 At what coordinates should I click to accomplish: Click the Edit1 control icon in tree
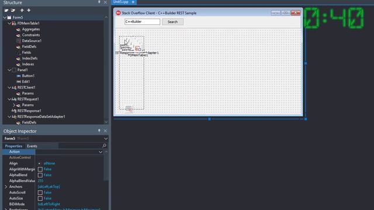click(18, 82)
